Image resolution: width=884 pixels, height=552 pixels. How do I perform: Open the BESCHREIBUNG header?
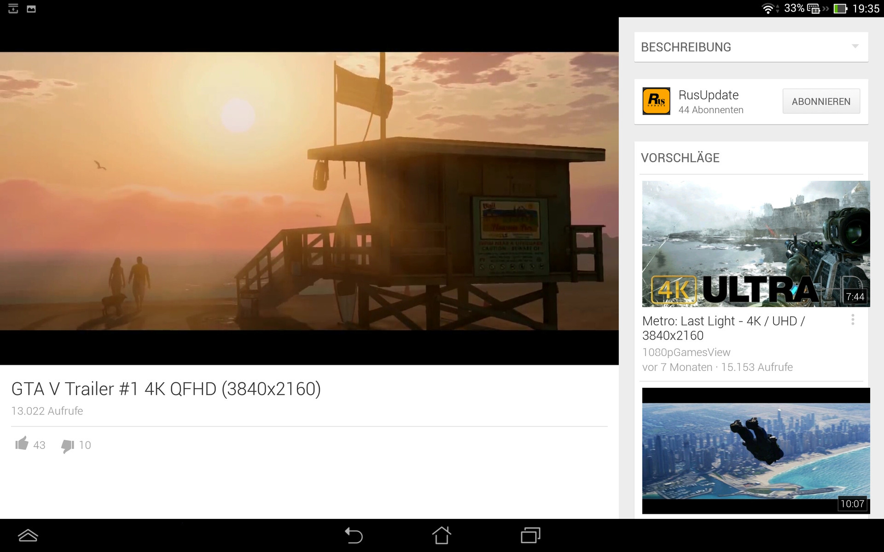pos(751,47)
